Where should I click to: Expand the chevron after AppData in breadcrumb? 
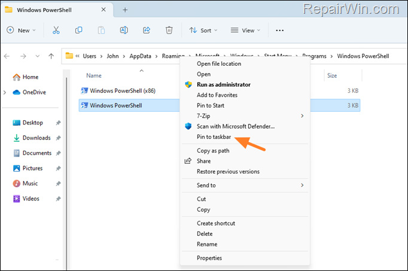(157, 56)
